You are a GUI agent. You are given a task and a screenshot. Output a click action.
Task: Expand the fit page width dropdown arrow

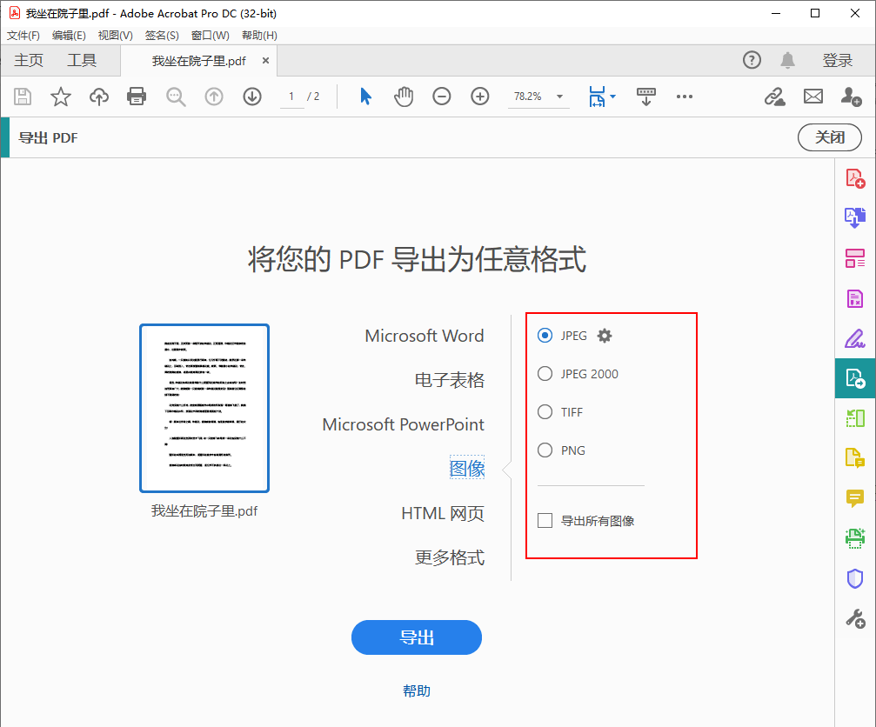click(x=613, y=97)
